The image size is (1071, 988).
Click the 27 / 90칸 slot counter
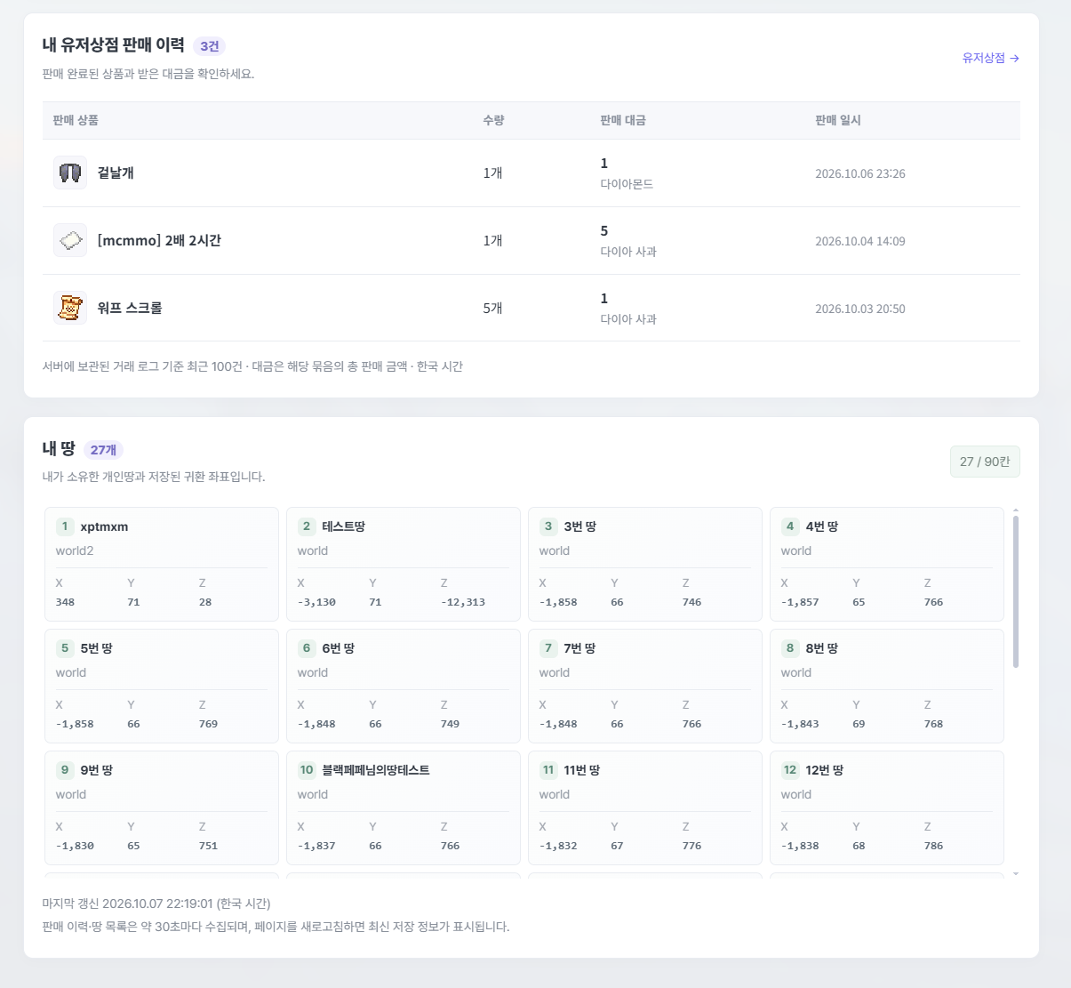point(985,462)
